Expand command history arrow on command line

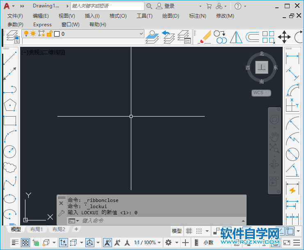tap(243, 221)
